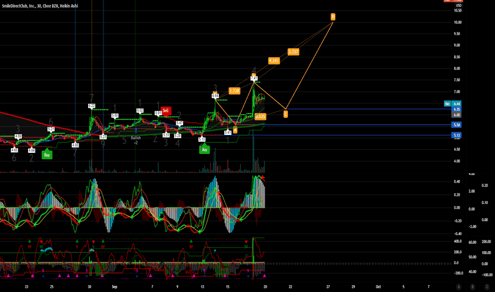The image size is (495, 292).
Task: Click the 4.88 pivot low label
Action: tap(75, 145)
